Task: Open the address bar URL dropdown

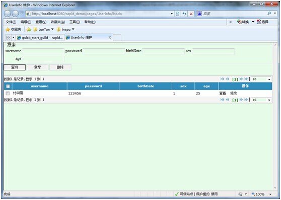Action: [x=172, y=14]
